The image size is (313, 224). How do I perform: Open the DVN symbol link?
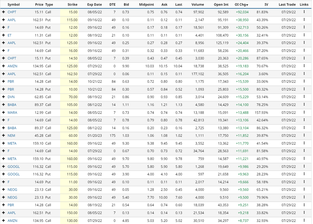pyautogui.click(x=11, y=97)
